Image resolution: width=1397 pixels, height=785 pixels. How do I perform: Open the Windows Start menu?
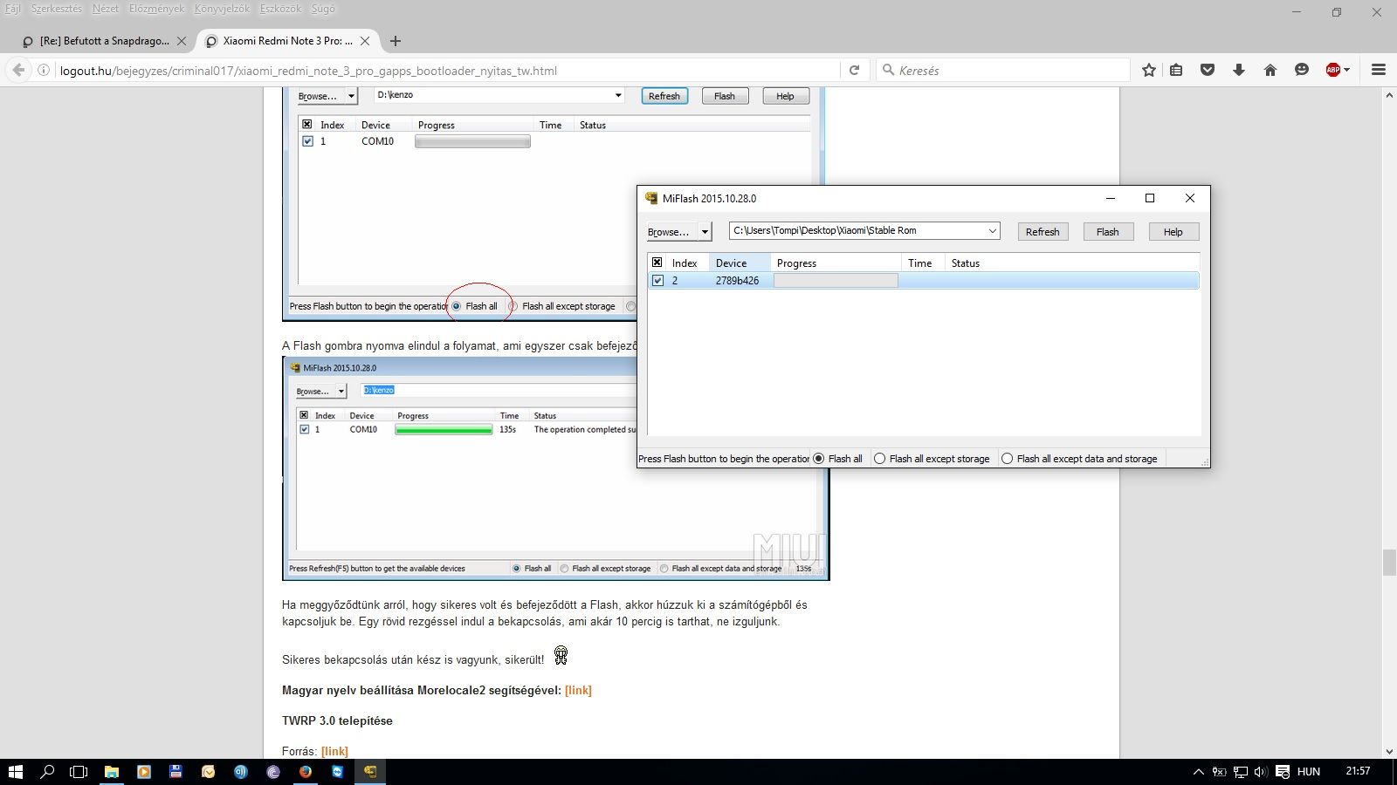click(x=15, y=772)
